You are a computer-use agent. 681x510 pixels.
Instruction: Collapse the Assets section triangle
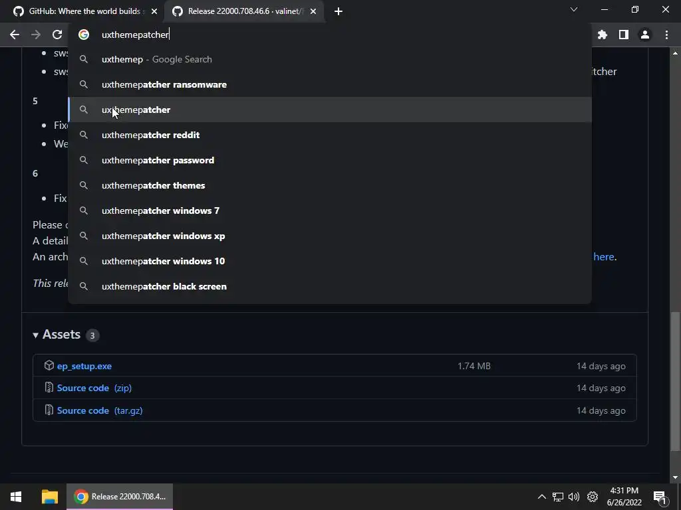point(36,335)
